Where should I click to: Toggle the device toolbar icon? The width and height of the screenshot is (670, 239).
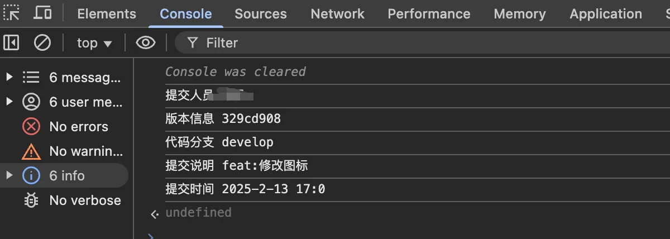coord(42,13)
